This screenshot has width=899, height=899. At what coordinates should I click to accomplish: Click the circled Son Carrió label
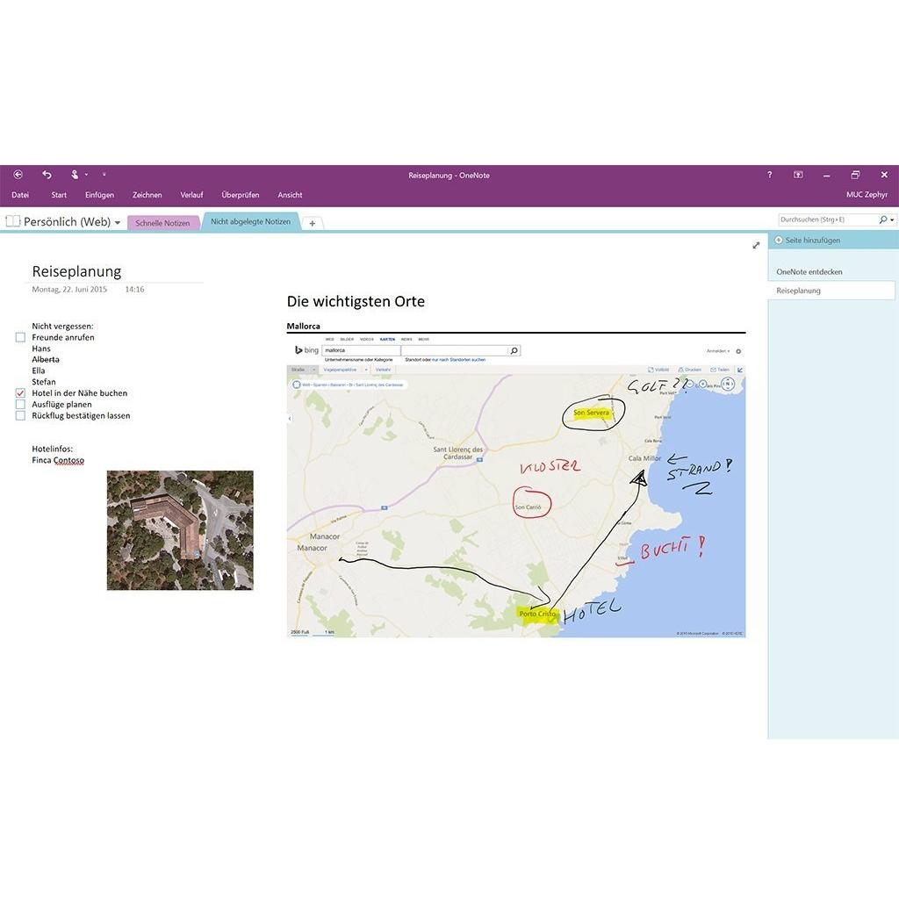(528, 507)
